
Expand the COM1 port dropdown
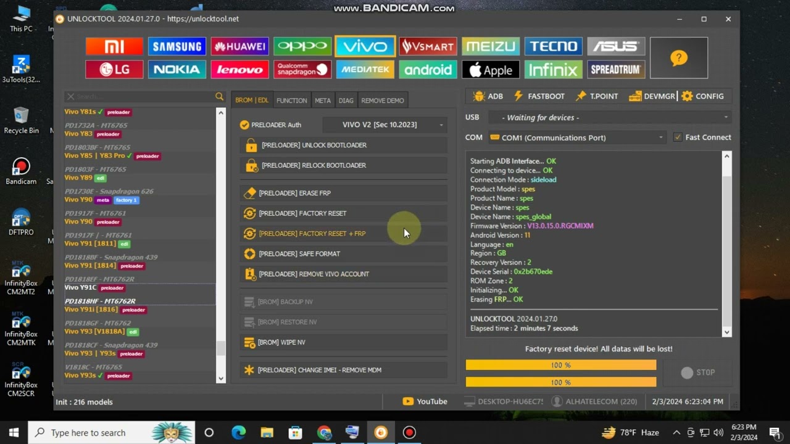point(577,138)
